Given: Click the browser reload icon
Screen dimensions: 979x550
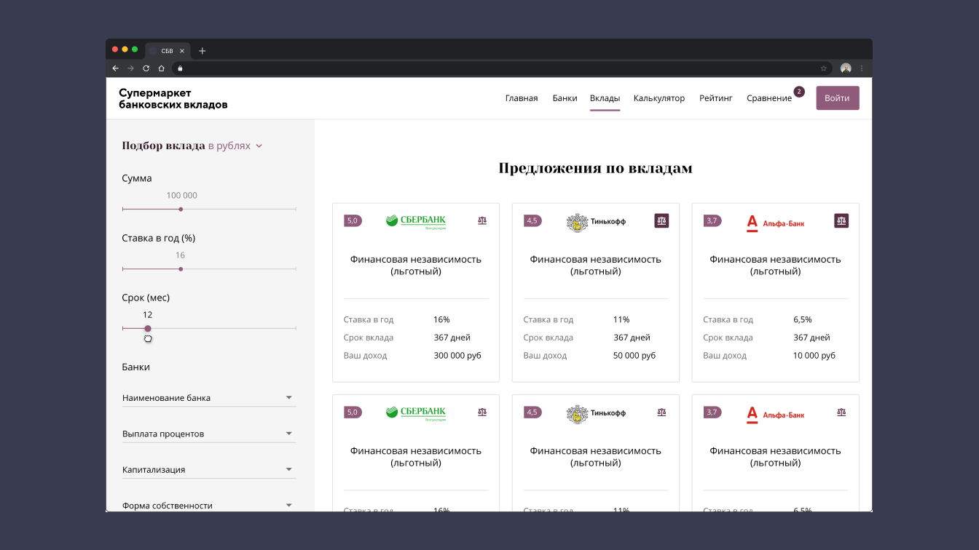Looking at the screenshot, I should tap(146, 68).
